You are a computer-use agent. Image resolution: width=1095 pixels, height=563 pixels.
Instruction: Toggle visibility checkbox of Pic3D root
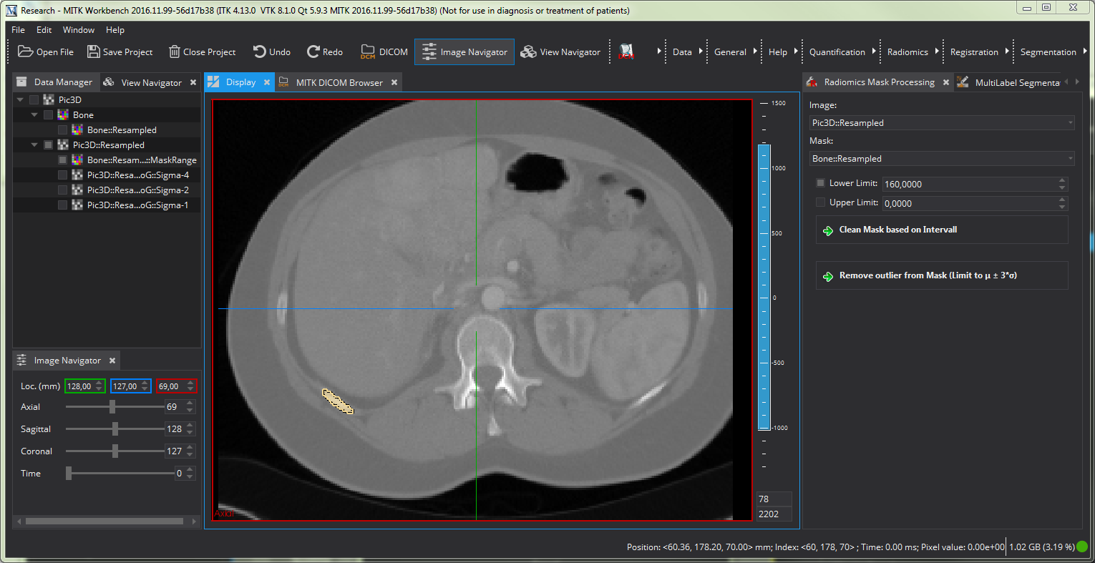coord(34,99)
